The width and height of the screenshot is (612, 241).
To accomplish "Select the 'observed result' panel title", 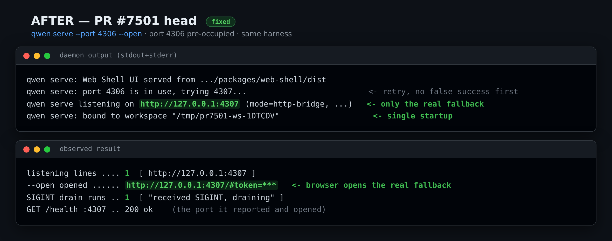I will (x=90, y=149).
